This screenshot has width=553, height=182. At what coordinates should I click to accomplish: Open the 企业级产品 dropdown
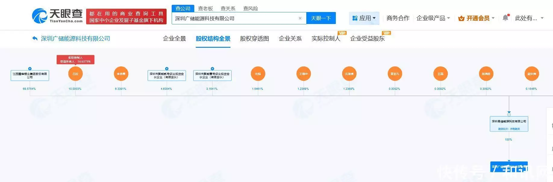click(433, 18)
